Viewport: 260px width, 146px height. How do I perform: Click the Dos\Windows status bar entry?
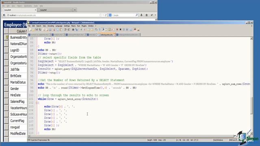[x=218, y=140]
